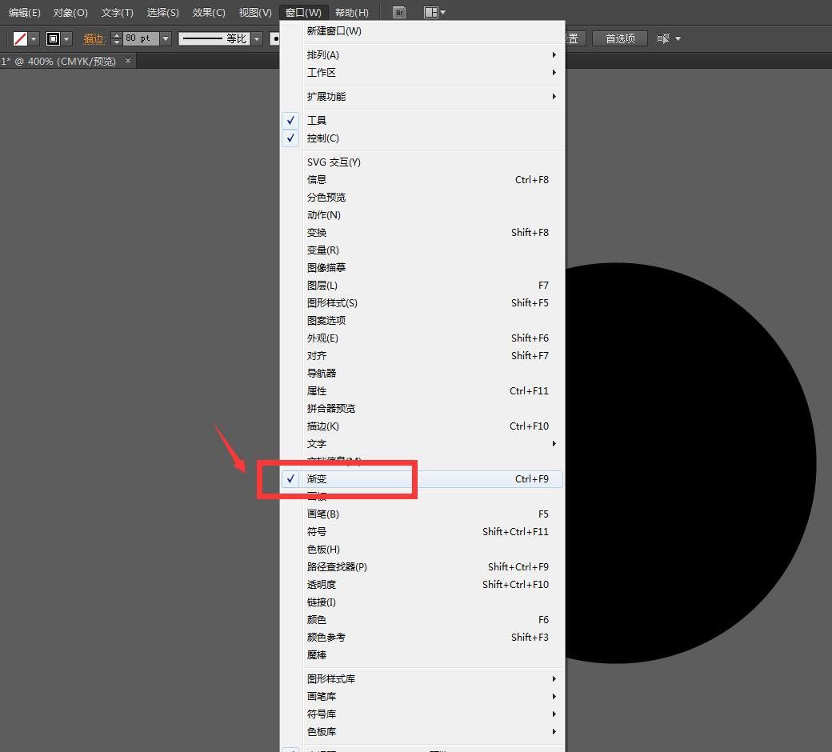This screenshot has height=752, width=832.
Task: Open the 变换 panel entry
Action: pyautogui.click(x=422, y=233)
